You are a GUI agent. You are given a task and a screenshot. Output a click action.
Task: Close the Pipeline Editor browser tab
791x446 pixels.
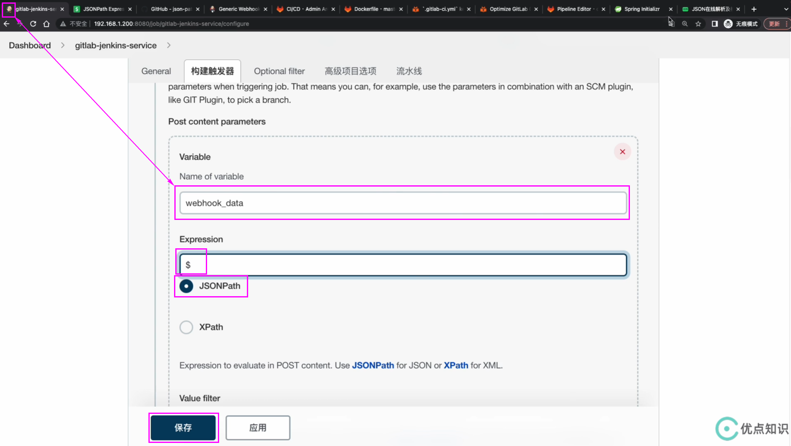coord(603,9)
